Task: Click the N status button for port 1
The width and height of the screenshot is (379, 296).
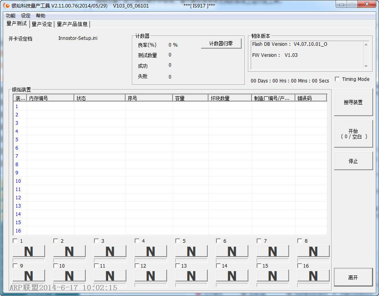Action: click(29, 251)
